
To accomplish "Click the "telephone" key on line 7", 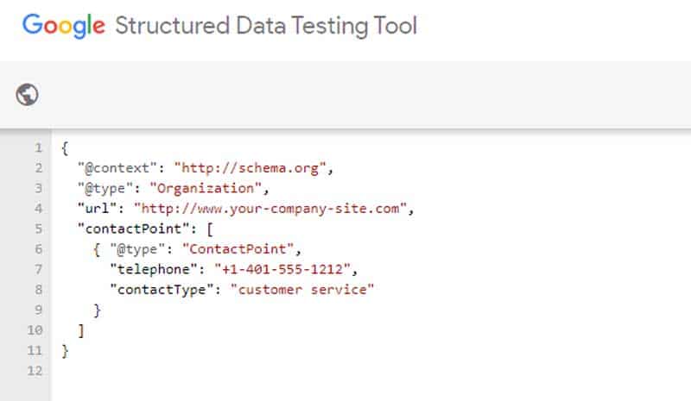I will point(154,269).
